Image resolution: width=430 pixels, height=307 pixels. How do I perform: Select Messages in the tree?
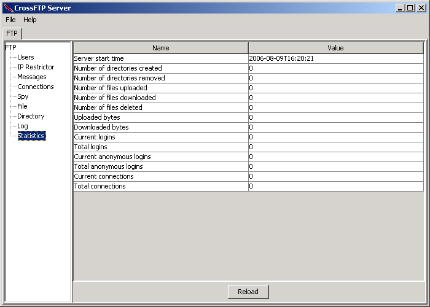[32, 77]
